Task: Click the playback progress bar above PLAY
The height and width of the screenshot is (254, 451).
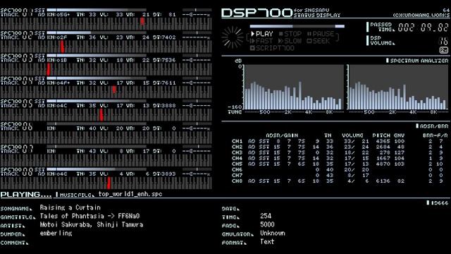Action: (297, 26)
